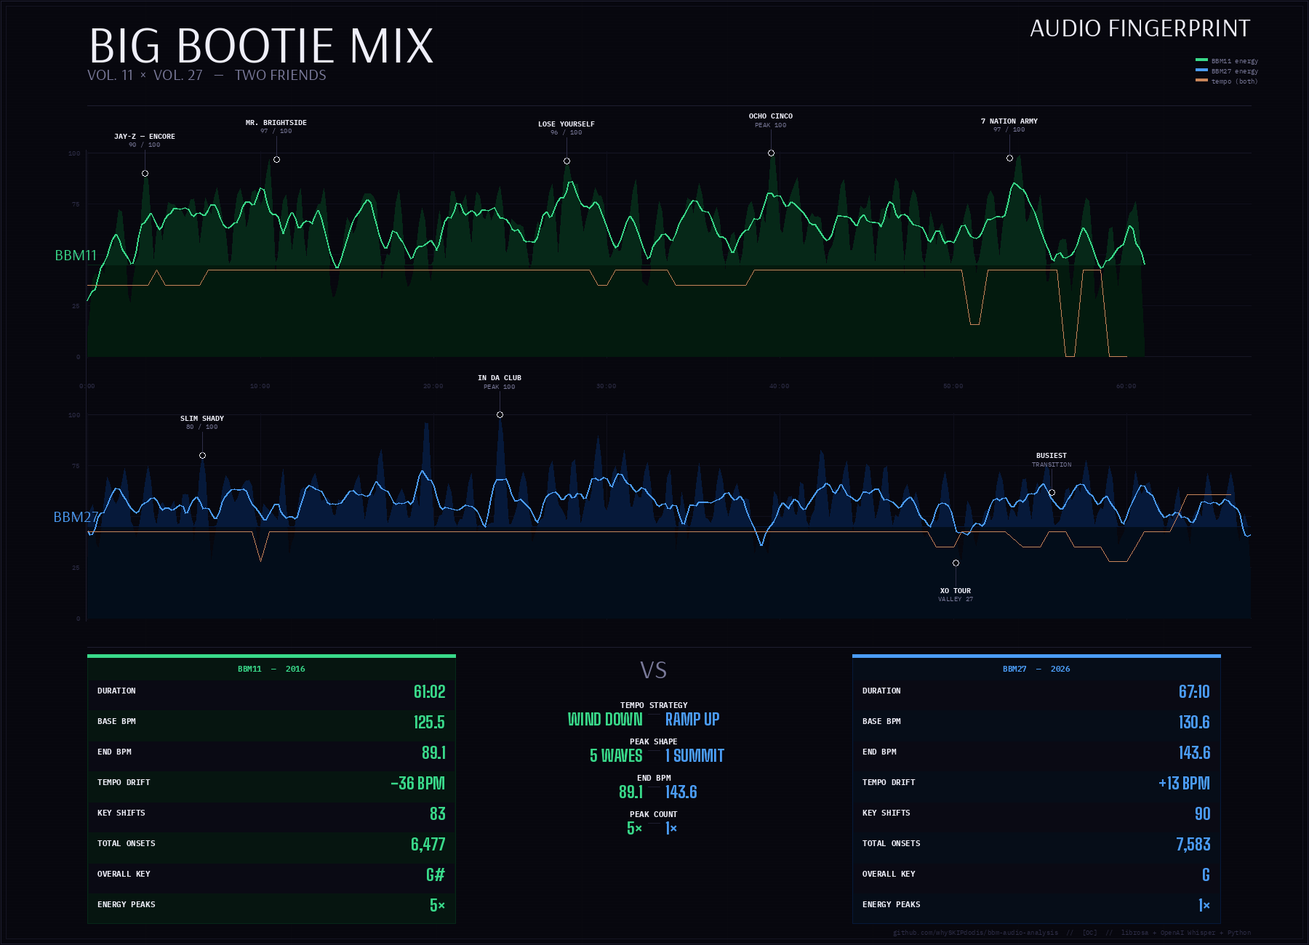
Task: Click the overall key value G#
Action: [436, 874]
